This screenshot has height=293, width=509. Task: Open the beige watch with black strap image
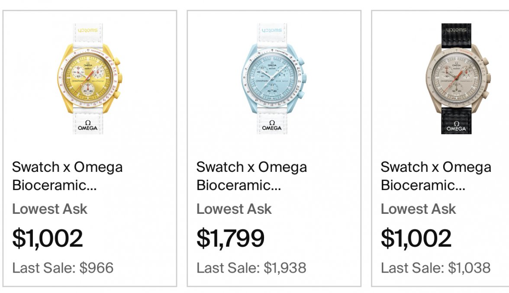pyautogui.click(x=456, y=79)
